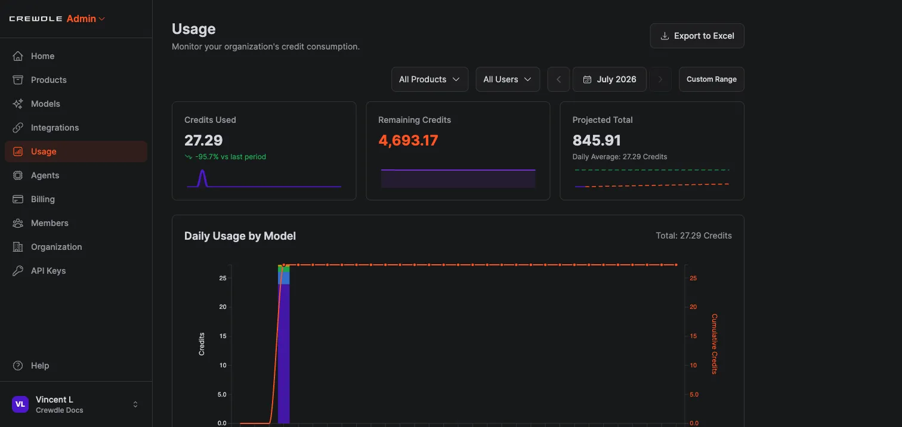Open the Integrations menu item
Screen dimensions: 902x427
[76, 128]
